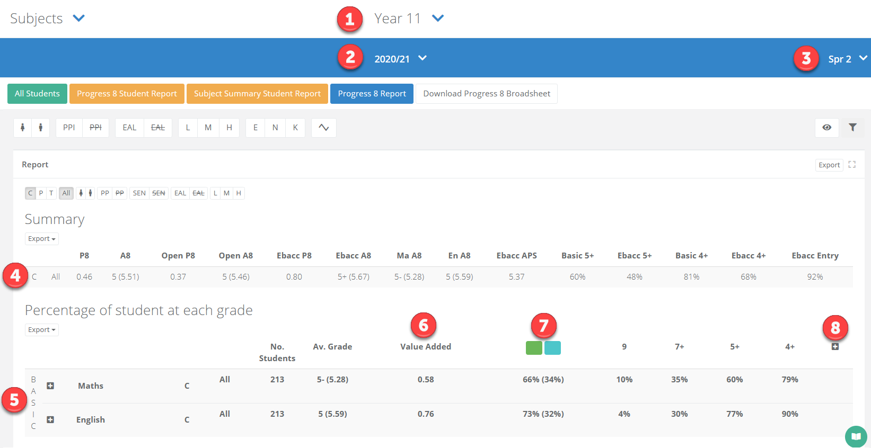
Task: Toggle the strikethrough SEN filter
Action: [x=159, y=193]
